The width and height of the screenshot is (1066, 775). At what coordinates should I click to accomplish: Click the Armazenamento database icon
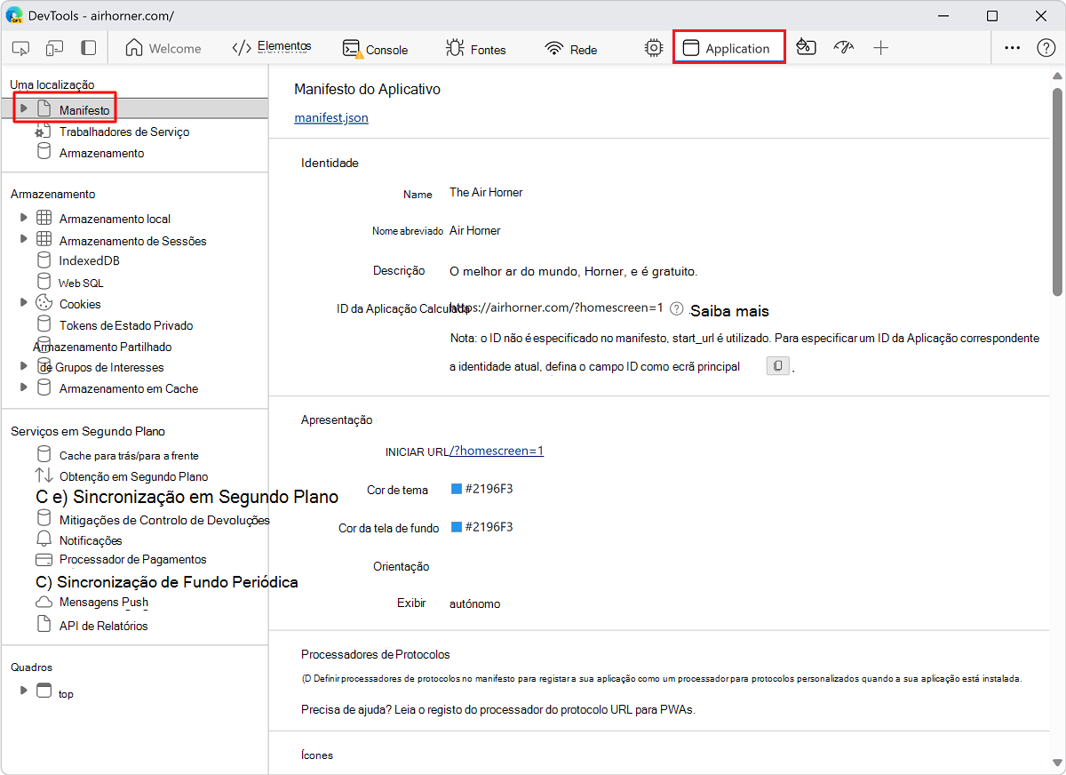tap(43, 152)
